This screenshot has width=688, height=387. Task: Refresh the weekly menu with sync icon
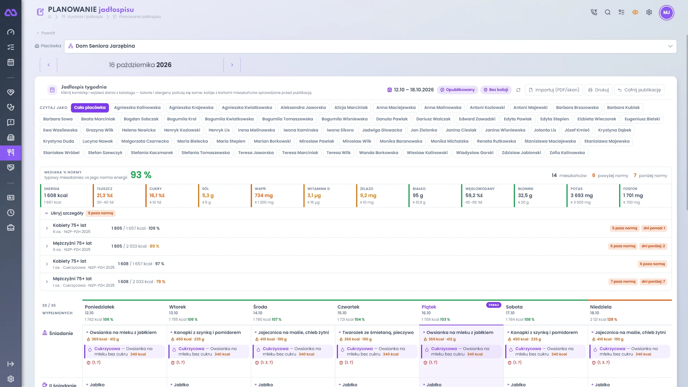[x=518, y=90]
